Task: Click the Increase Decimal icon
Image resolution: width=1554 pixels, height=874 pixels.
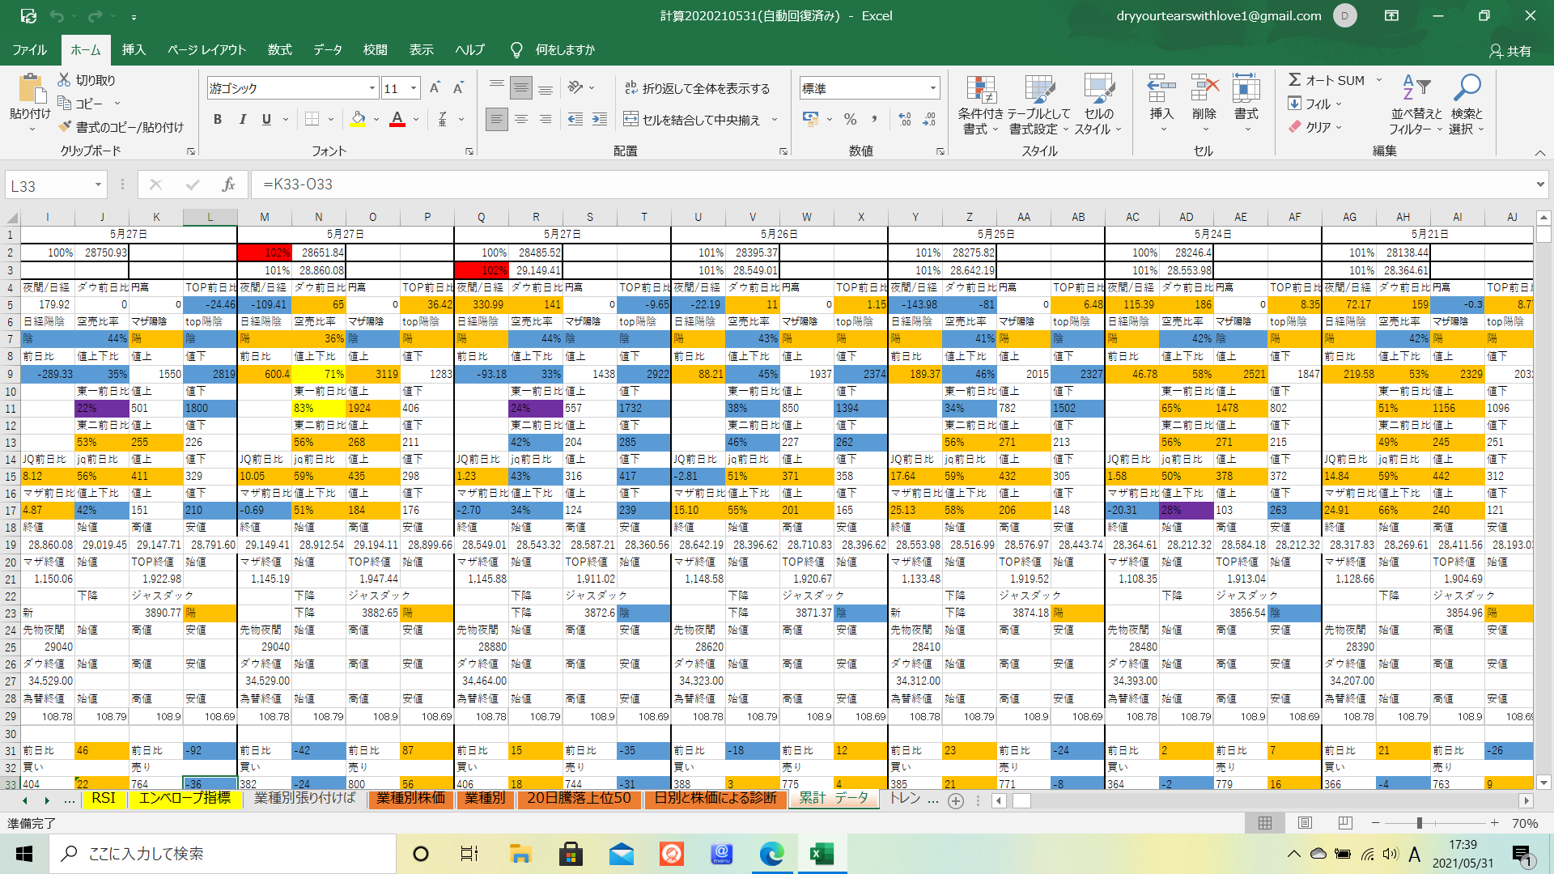Action: (905, 120)
